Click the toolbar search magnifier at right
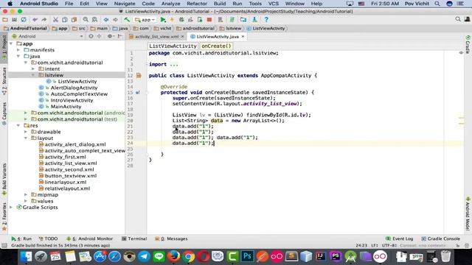472x265 pixels. click(458, 19)
